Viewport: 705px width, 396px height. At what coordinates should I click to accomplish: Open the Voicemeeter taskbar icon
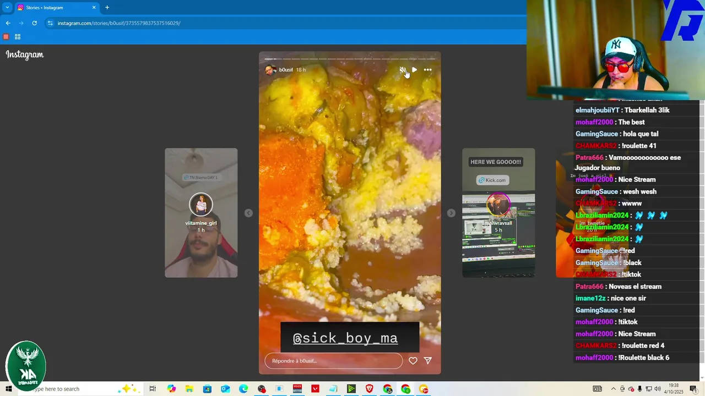pyautogui.click(x=297, y=389)
